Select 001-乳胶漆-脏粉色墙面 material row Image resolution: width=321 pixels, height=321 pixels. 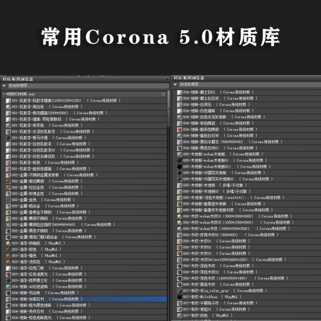pyautogui.click(x=86, y=169)
